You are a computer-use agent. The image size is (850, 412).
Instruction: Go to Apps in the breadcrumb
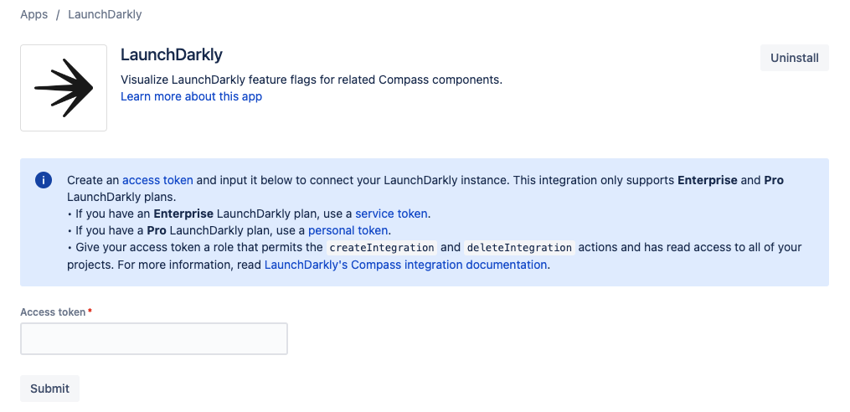click(x=33, y=15)
